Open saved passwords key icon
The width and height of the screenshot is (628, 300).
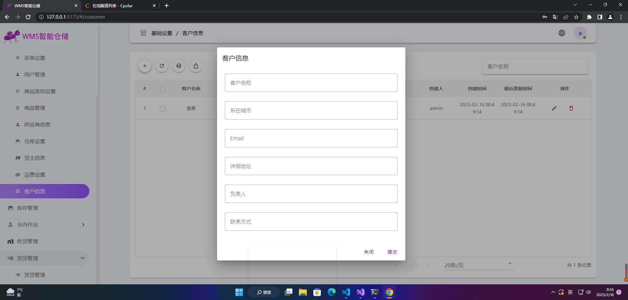(x=545, y=17)
